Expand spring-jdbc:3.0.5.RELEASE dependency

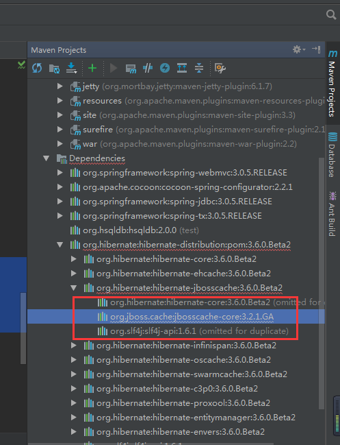[x=60, y=202]
